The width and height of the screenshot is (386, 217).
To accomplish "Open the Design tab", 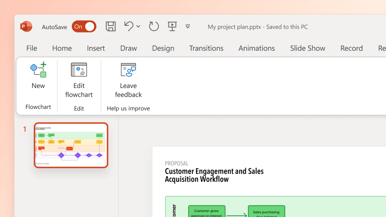I will pos(163,48).
